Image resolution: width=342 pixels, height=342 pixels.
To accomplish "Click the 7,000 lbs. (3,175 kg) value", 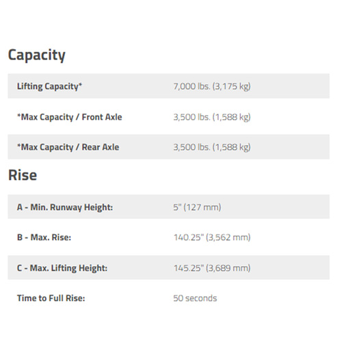I will (212, 86).
